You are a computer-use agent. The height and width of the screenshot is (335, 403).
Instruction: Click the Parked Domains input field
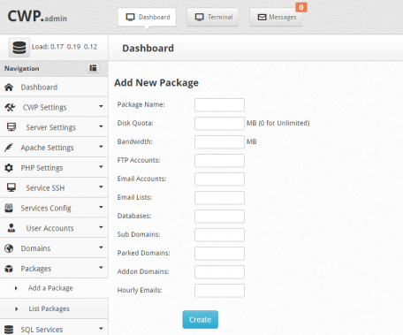point(219,254)
